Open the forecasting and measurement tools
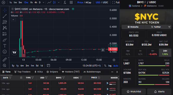The image size is (173, 95). click(x=5, y=34)
